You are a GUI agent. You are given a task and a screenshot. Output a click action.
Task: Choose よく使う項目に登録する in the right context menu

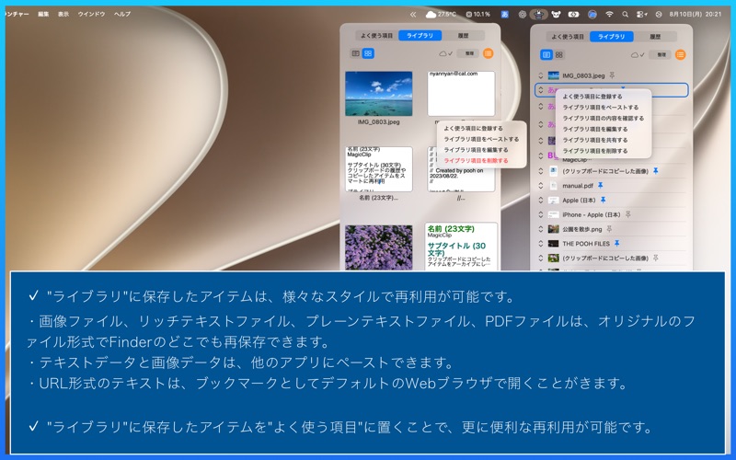[x=592, y=97]
